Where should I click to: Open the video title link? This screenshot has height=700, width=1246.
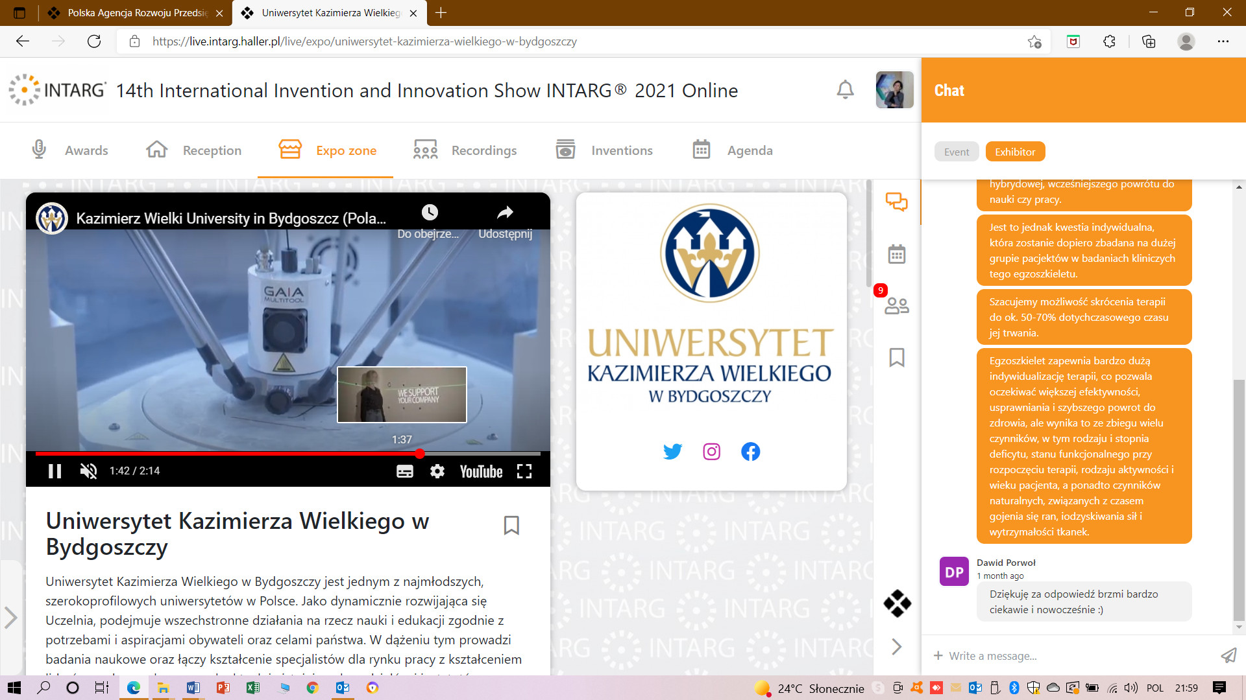[x=231, y=218]
